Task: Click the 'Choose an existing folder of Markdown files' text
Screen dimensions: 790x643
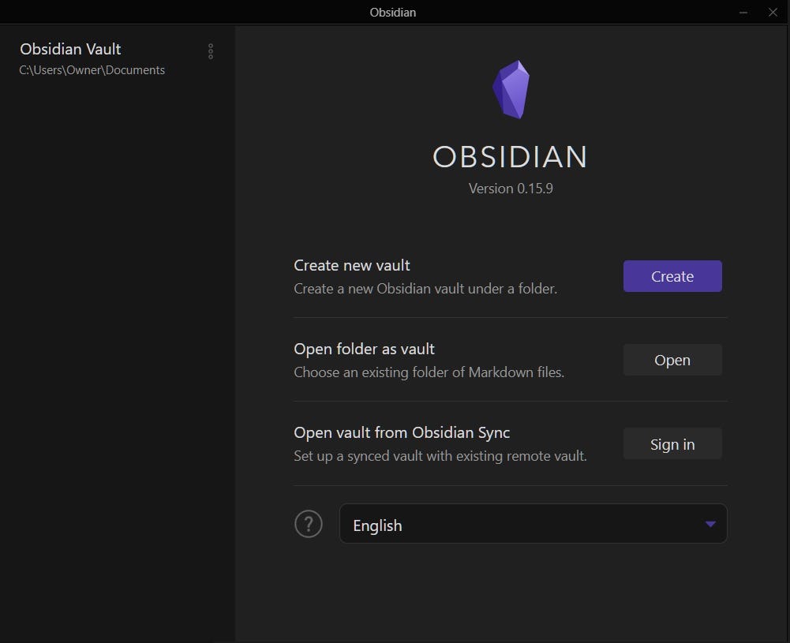Action: tap(429, 372)
